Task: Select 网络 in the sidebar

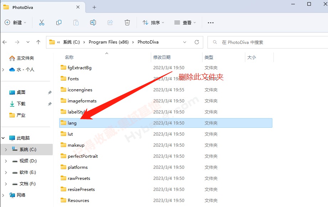Action: (x=17, y=195)
